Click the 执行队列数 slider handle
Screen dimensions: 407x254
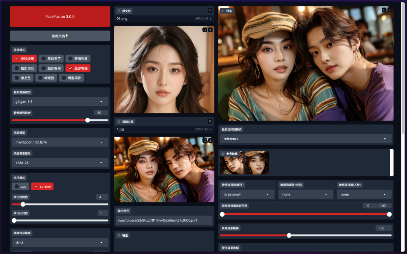coord(14,220)
